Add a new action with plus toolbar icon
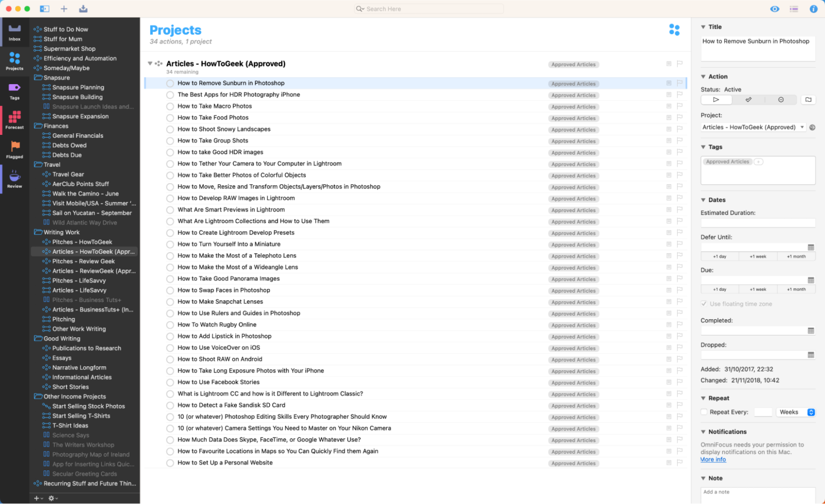Viewport: 825px width, 504px height. coord(64,9)
